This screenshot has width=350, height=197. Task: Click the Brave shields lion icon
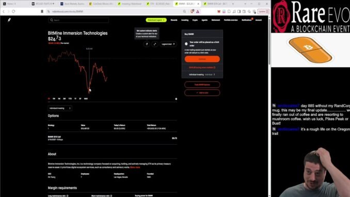[x=192, y=11]
